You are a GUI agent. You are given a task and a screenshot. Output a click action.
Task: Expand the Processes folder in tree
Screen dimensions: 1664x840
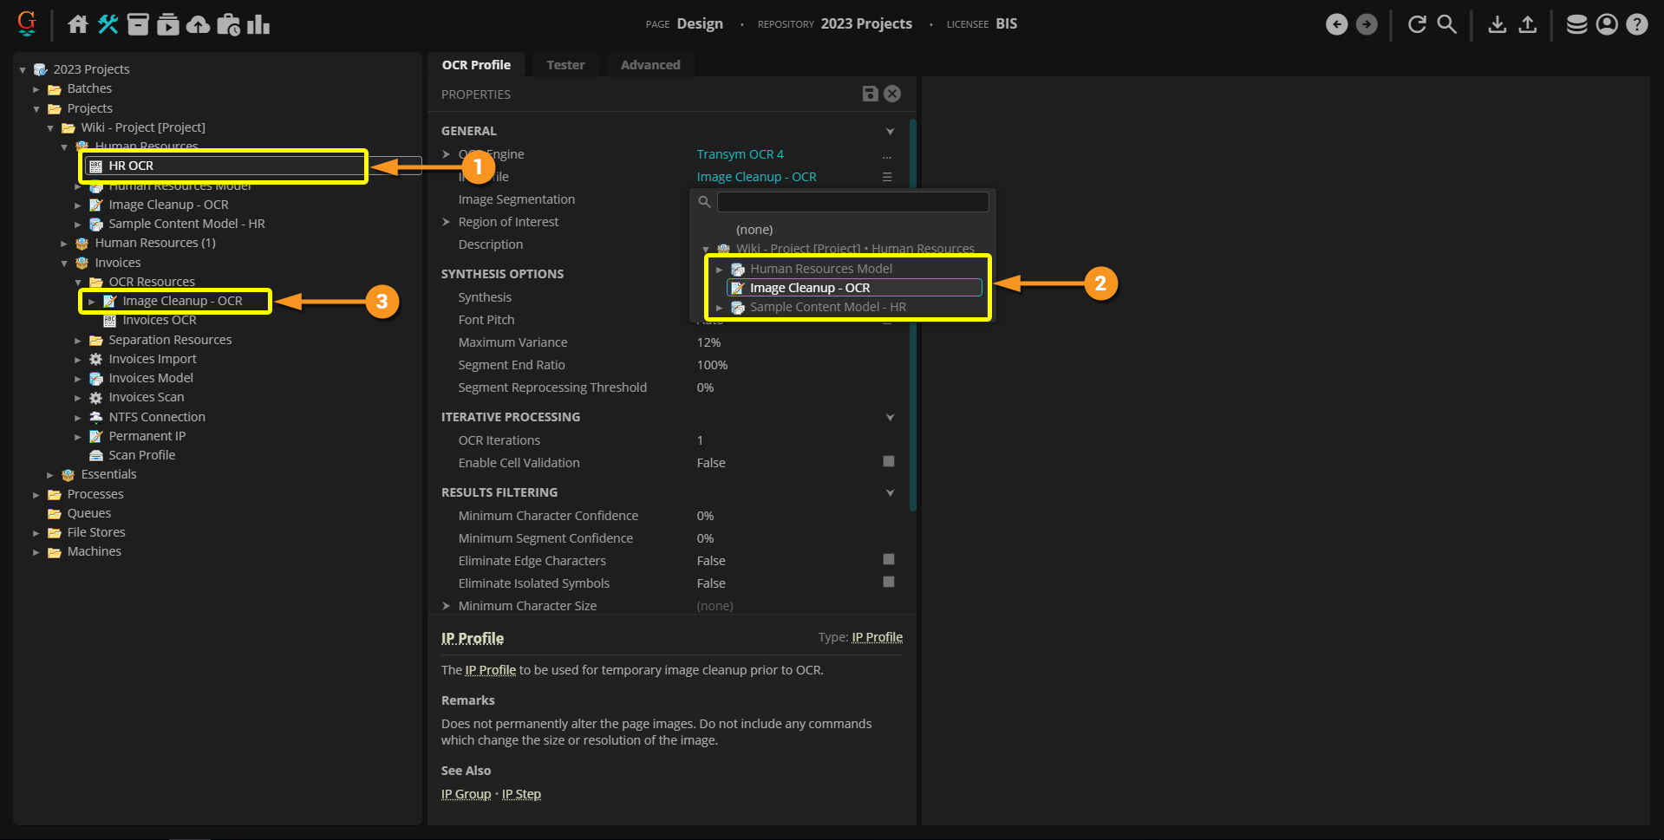point(36,494)
